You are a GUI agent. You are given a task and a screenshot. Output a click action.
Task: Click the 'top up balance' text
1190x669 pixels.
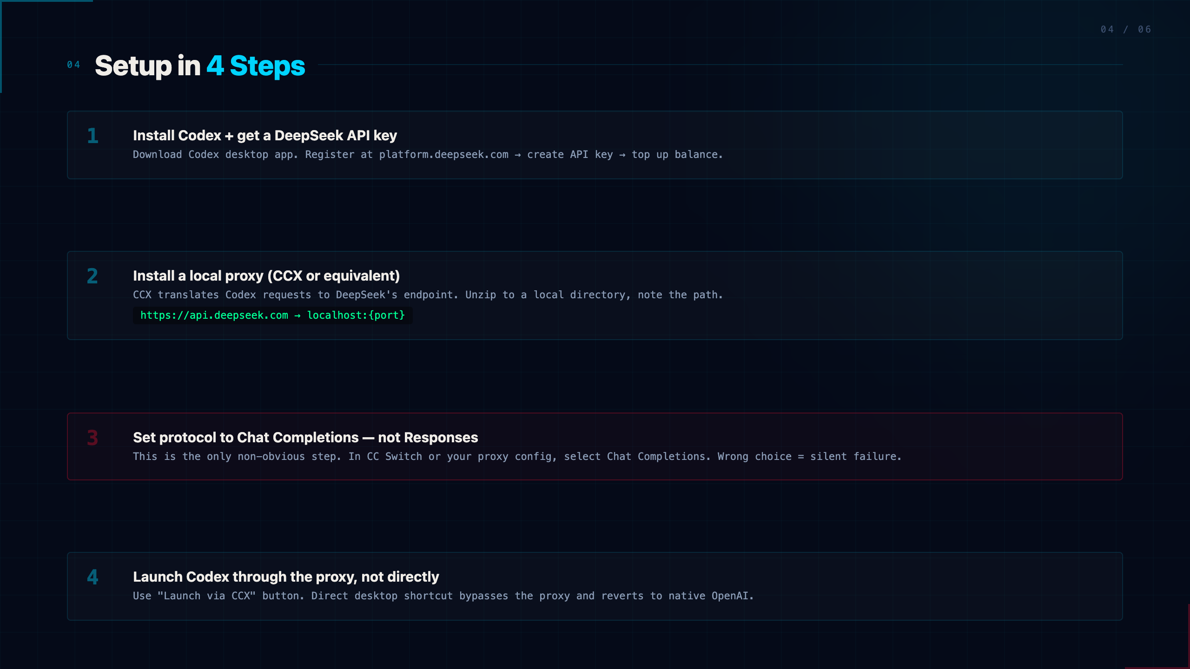coord(677,155)
